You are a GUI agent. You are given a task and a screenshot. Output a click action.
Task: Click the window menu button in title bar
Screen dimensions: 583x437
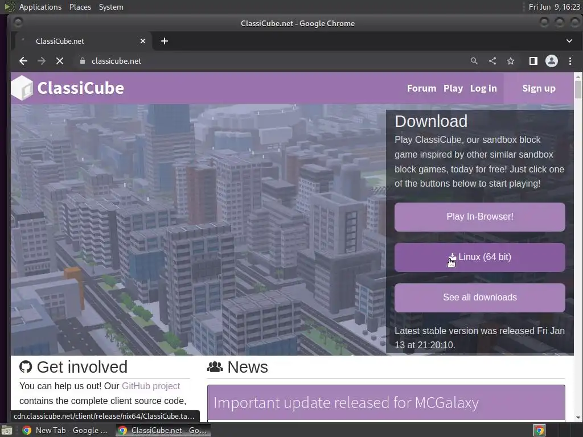18,23
